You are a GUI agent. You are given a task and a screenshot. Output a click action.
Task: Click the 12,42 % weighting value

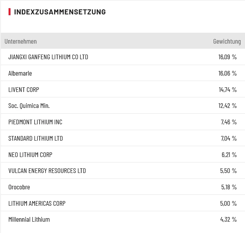[x=227, y=106]
